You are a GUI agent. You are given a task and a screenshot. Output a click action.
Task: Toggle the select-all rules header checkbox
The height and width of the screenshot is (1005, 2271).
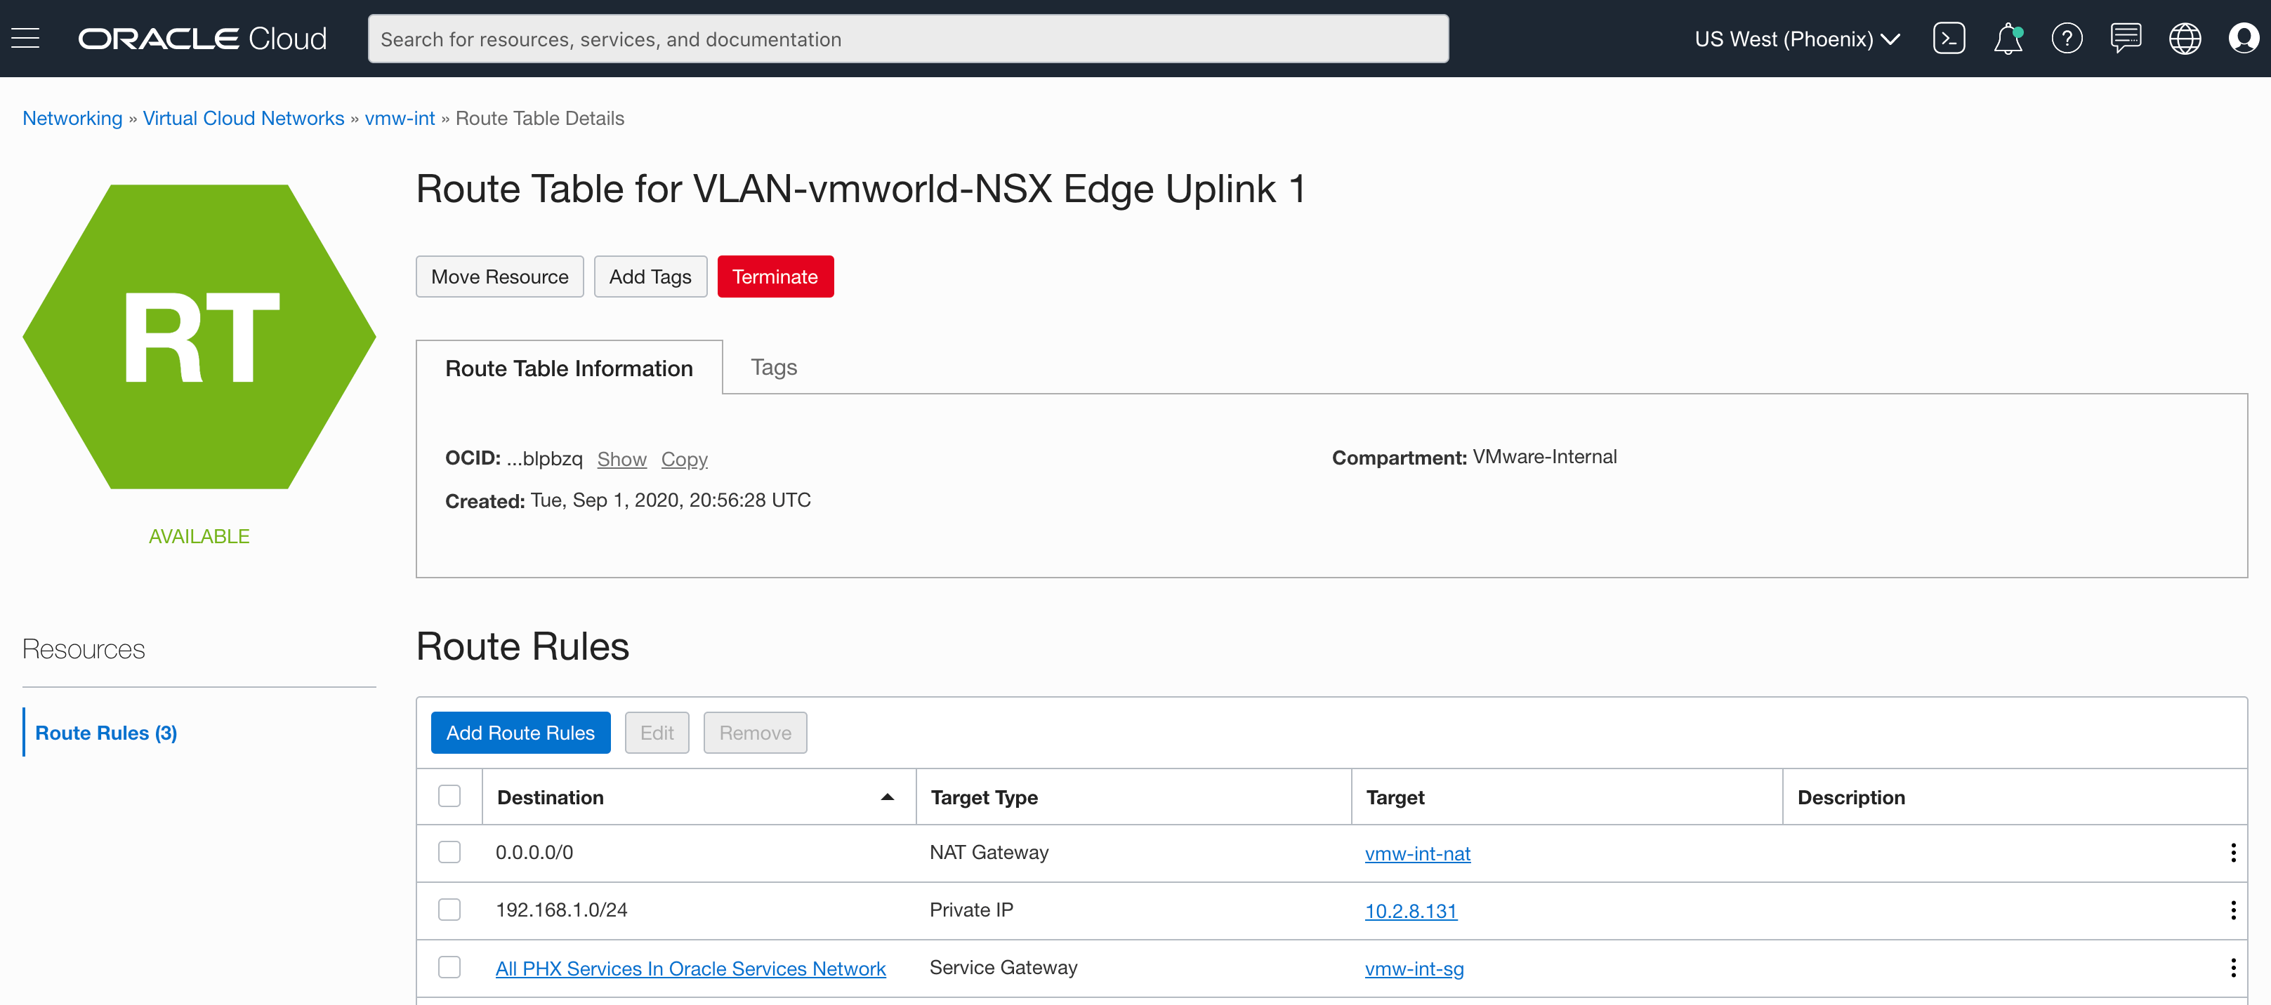click(449, 797)
